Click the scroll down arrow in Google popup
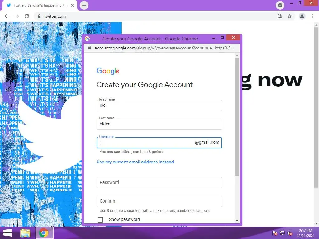Viewport: 319px width, 239px height. [x=237, y=221]
